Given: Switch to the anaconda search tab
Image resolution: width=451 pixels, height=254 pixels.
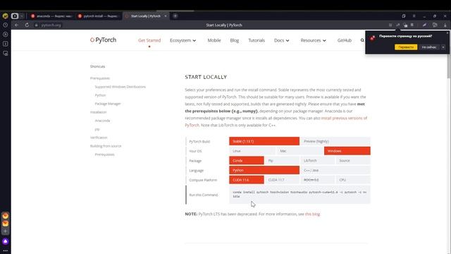Looking at the screenshot, I should coord(51,16).
